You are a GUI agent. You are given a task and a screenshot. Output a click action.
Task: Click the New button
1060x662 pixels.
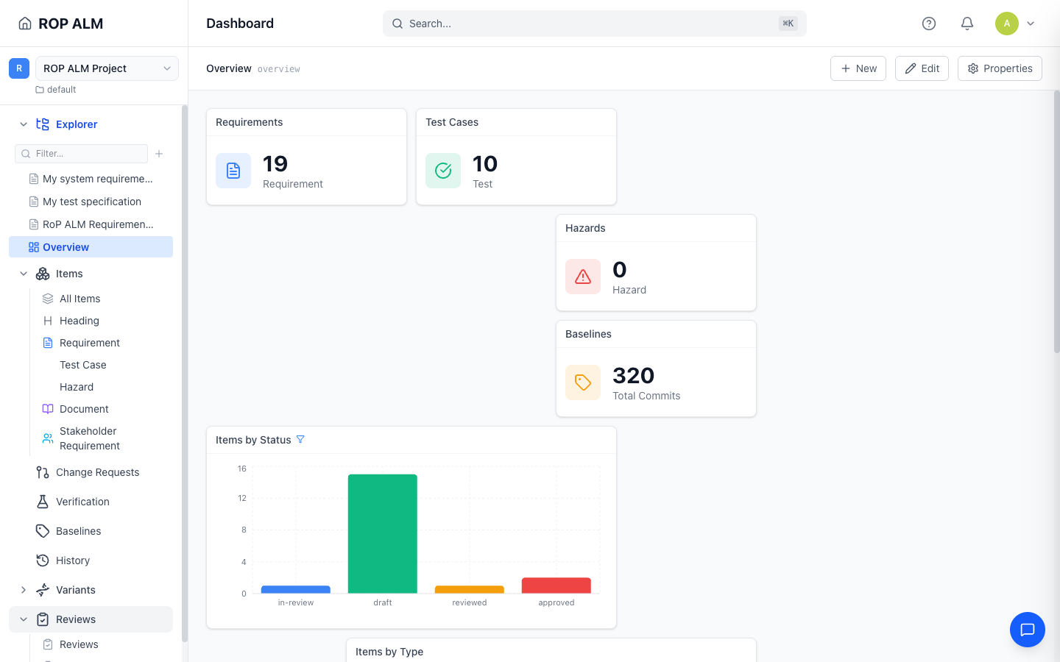[x=858, y=68]
